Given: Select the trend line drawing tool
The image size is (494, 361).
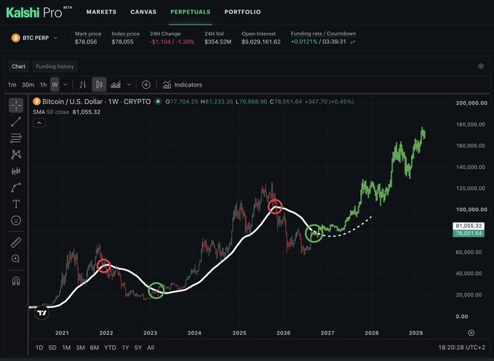Looking at the screenshot, I should pyautogui.click(x=16, y=122).
